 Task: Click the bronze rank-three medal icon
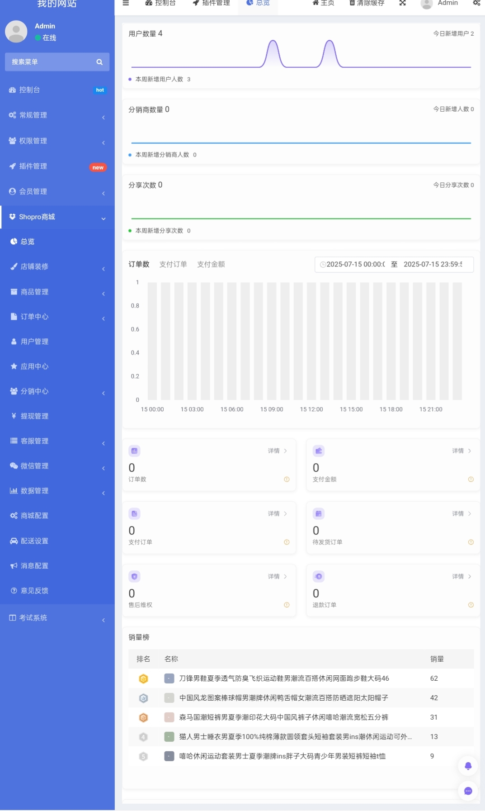[x=143, y=717]
